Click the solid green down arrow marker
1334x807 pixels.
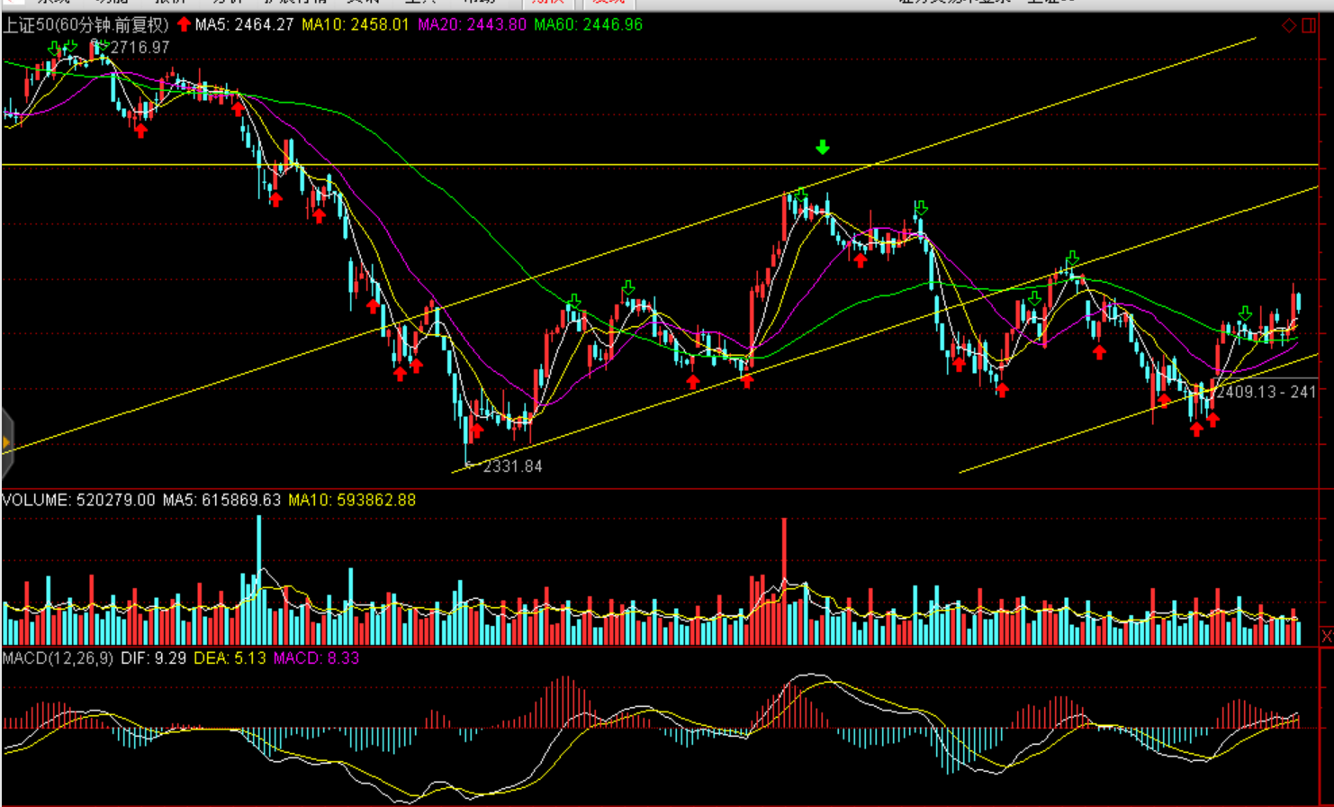pos(822,147)
